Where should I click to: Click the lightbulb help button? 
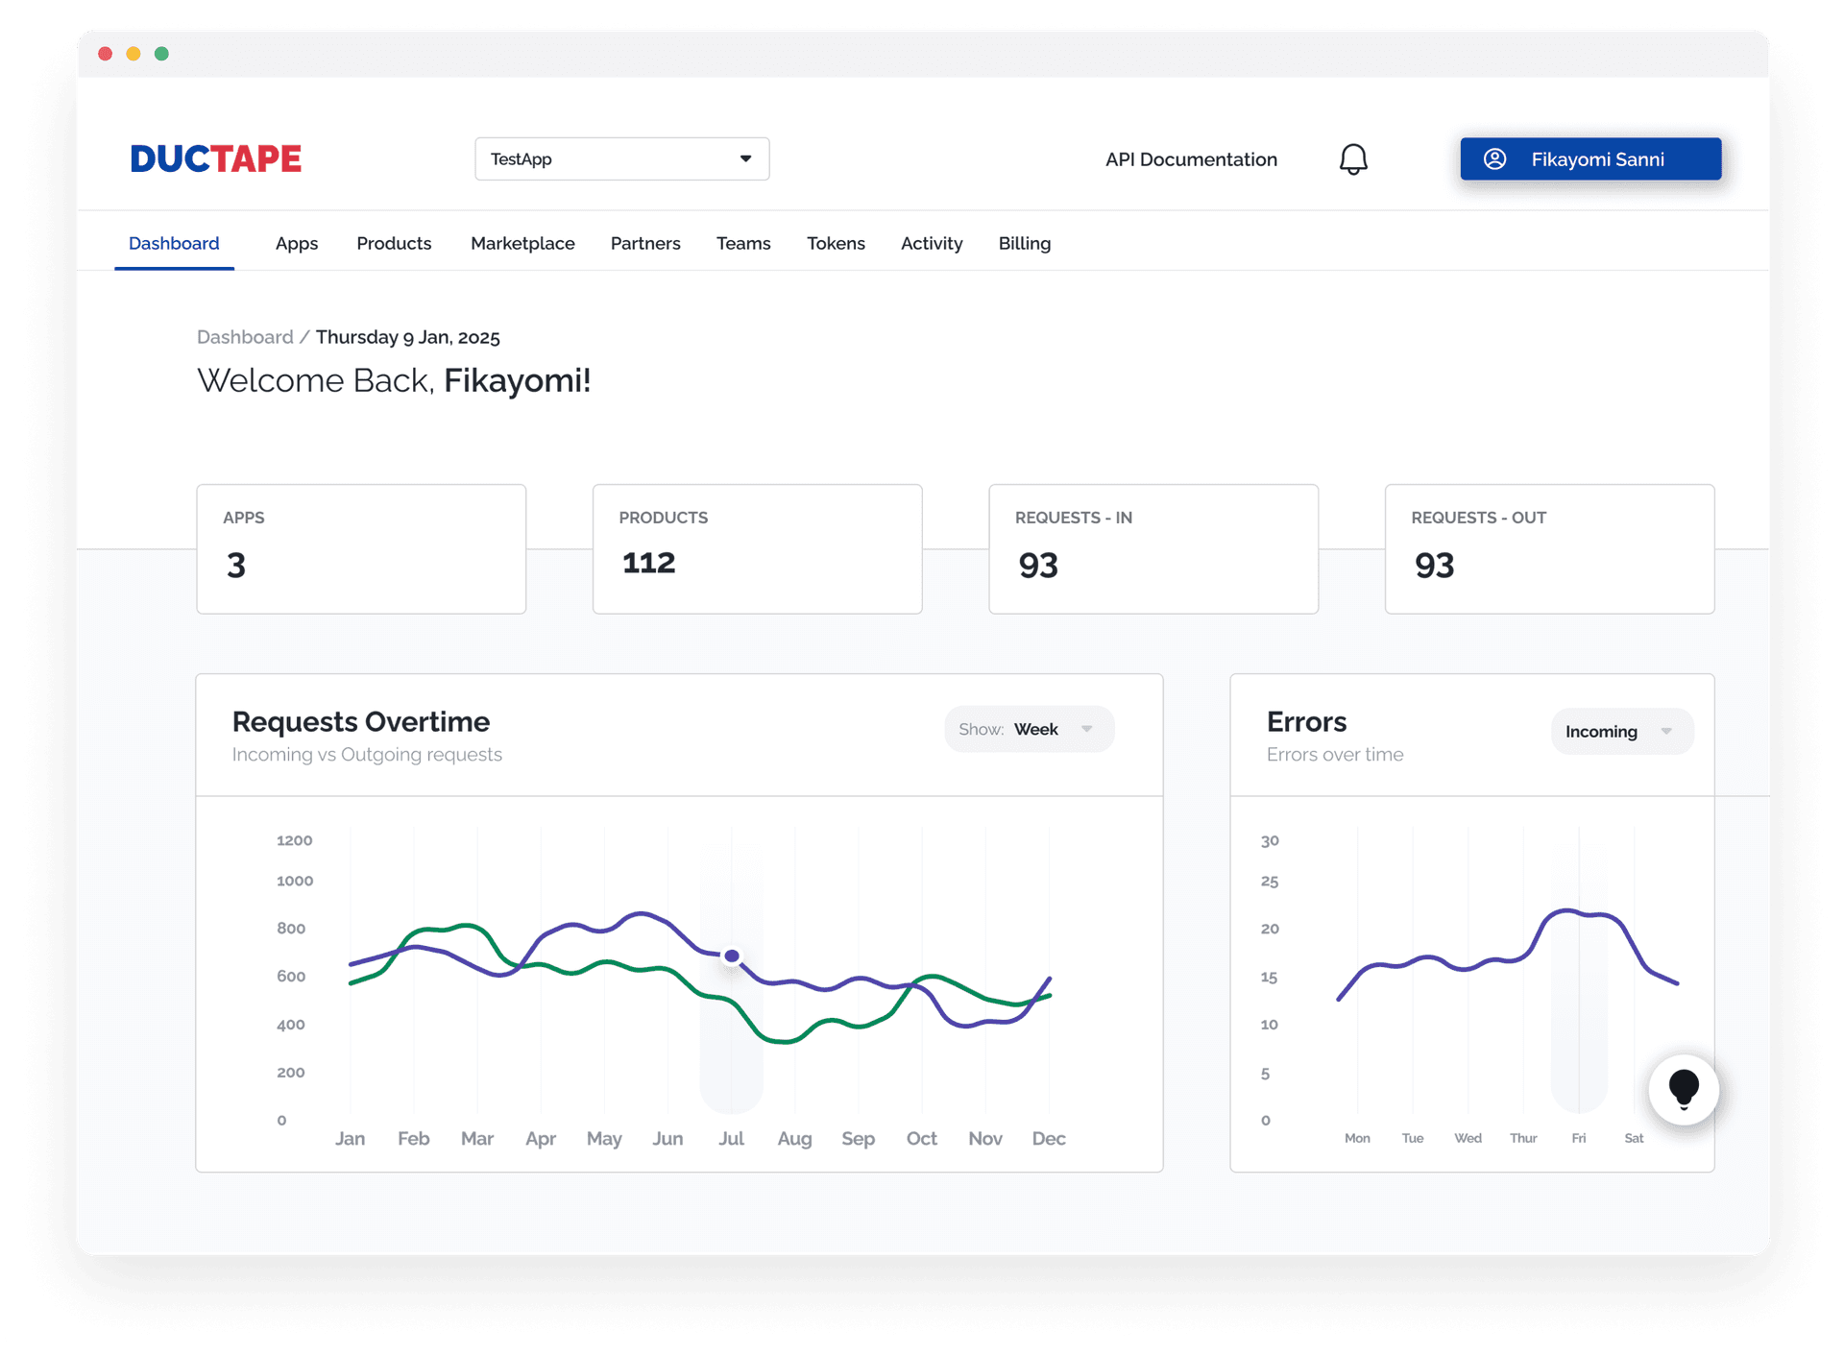click(1684, 1090)
